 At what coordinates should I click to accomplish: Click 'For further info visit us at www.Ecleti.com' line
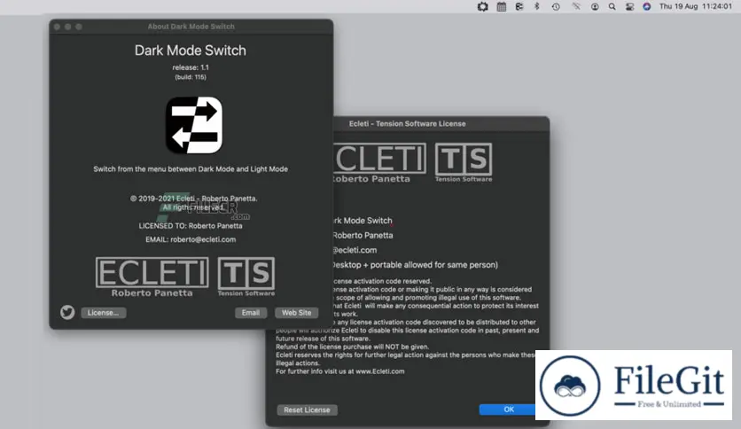[339, 371]
